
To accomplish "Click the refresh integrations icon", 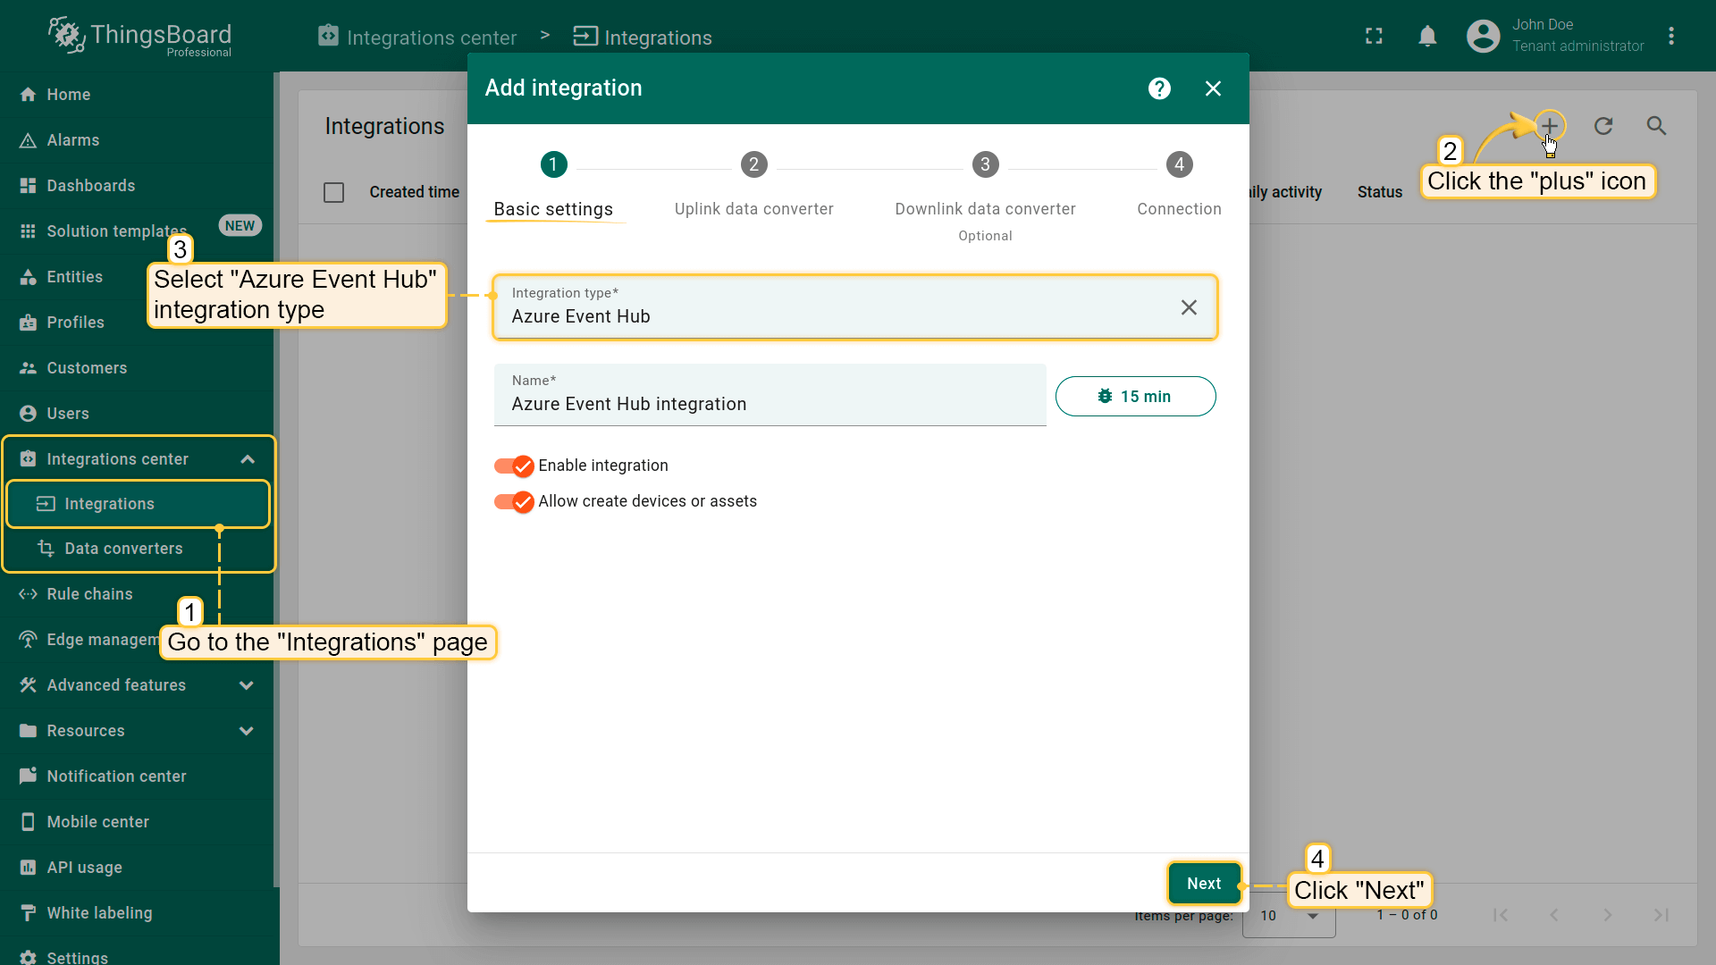I will 1603,126.
